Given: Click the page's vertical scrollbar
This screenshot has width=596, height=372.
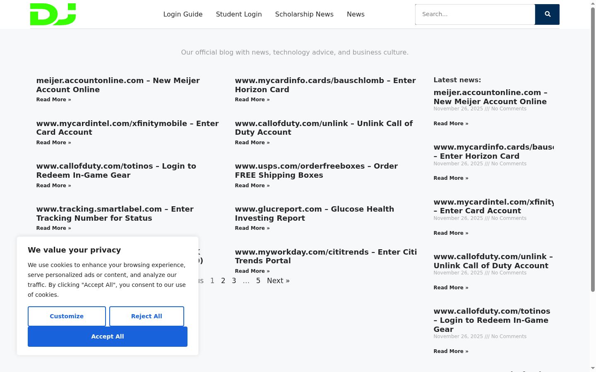Looking at the screenshot, I should (x=593, y=149).
